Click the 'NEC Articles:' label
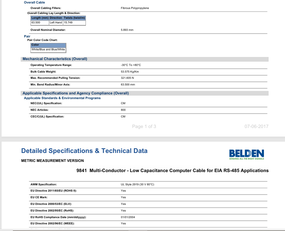 click(39, 110)
